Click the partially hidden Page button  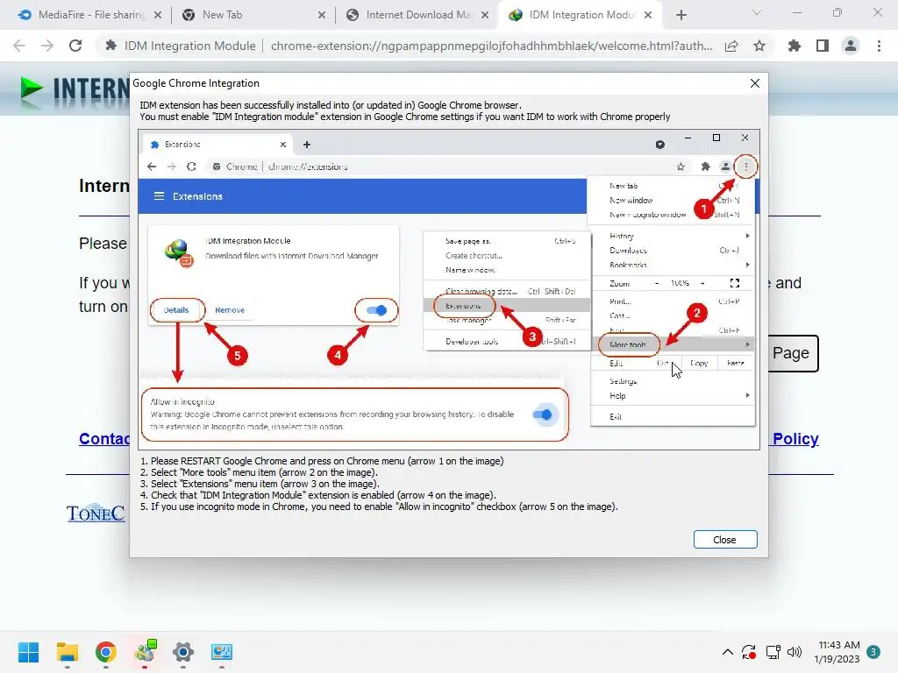click(793, 353)
